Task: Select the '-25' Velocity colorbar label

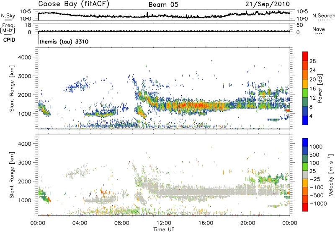Action: (316, 179)
